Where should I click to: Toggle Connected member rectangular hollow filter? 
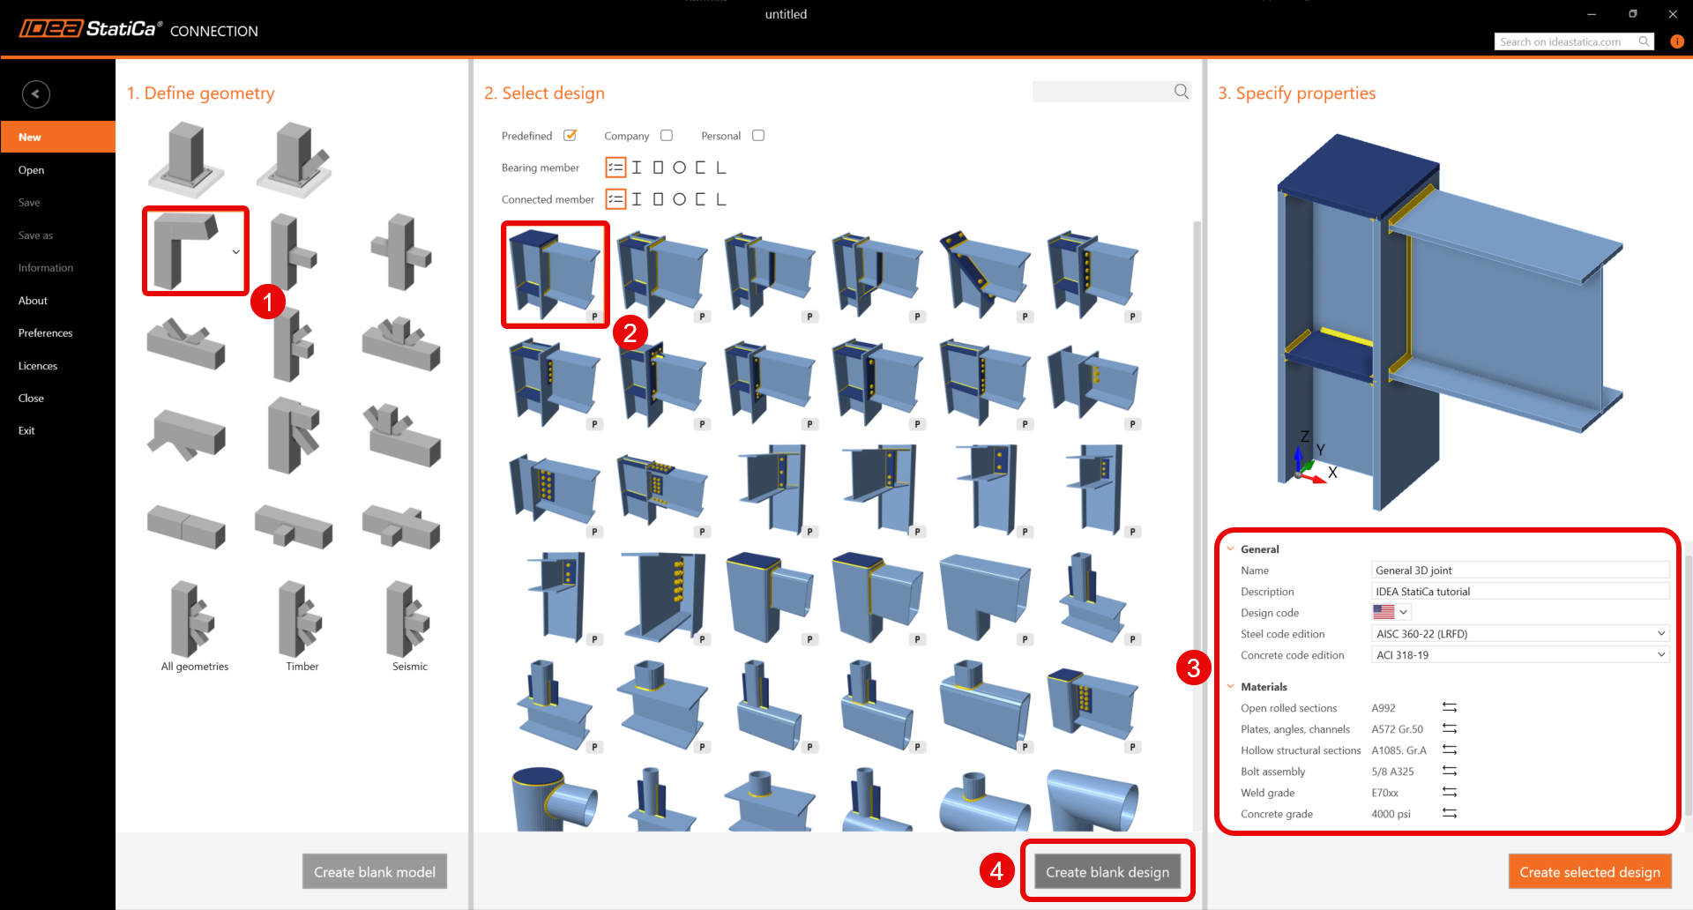pyautogui.click(x=658, y=199)
